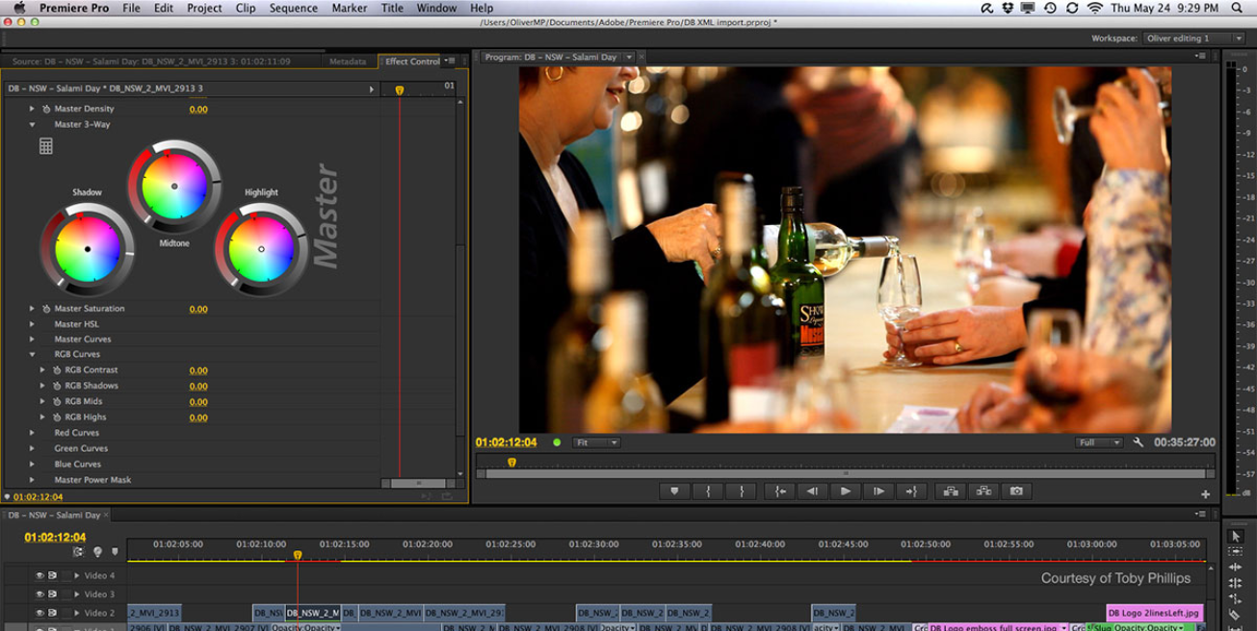Open the Full playback resolution dropdown
1257x631 pixels.
1099,442
